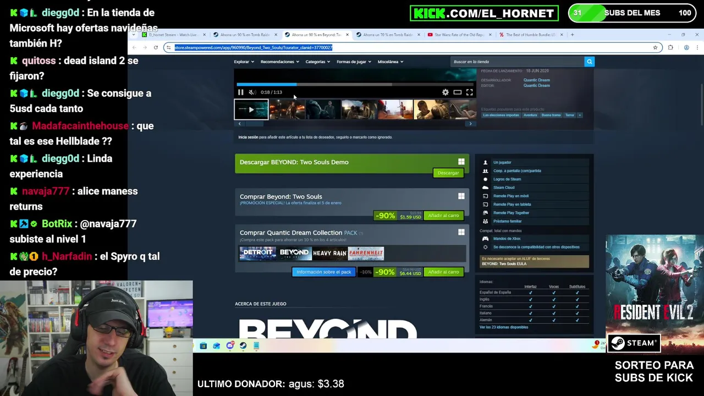Reload the page with browser refresh icon
The height and width of the screenshot is (396, 704).
point(156,48)
